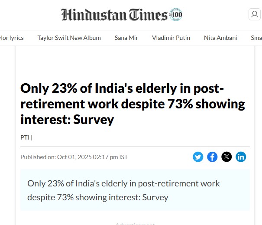This screenshot has height=225, width=262.
Task: Click the summary text in the blue box
Action: point(123,190)
